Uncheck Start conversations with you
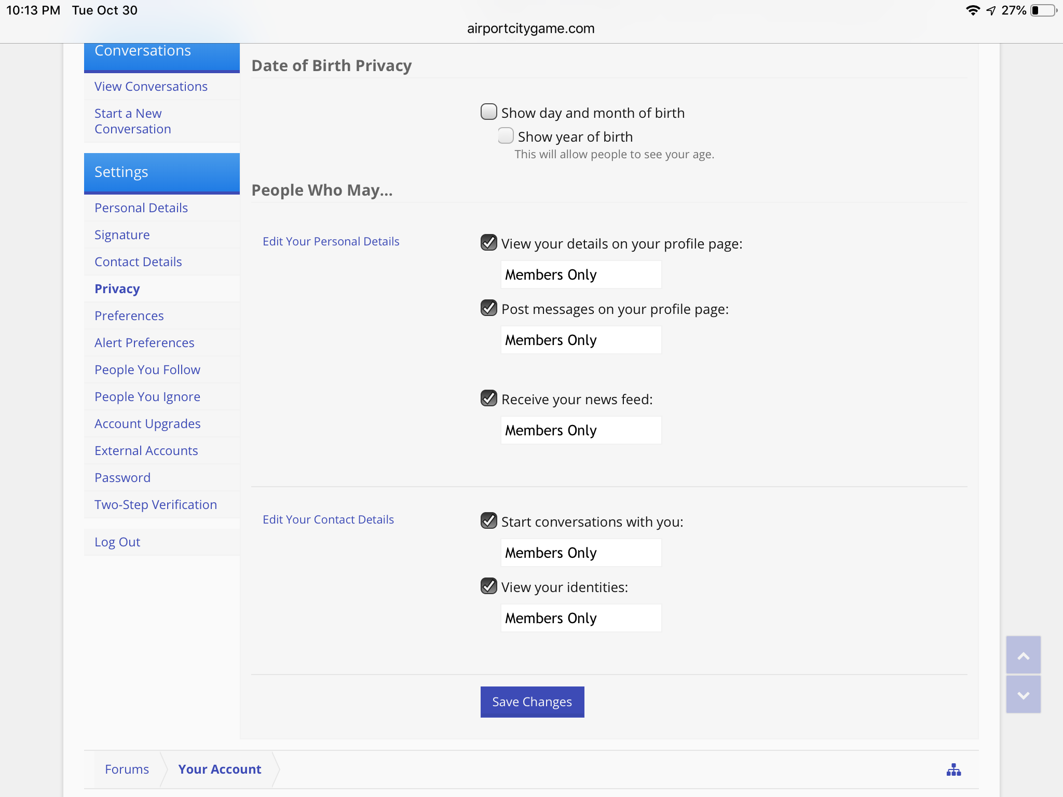The image size is (1063, 797). (x=489, y=521)
